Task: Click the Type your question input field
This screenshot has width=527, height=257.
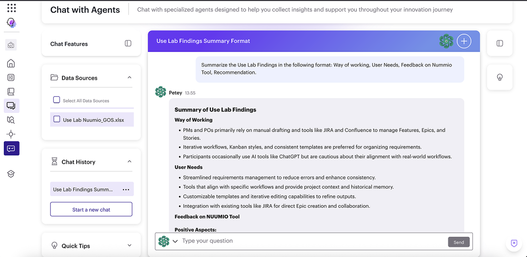Action: [313, 241]
